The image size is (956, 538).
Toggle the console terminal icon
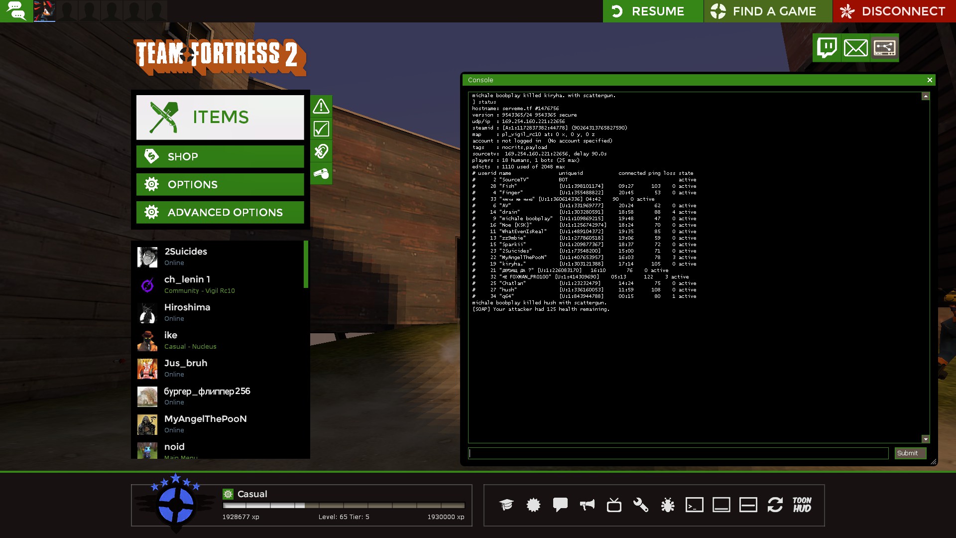point(695,505)
